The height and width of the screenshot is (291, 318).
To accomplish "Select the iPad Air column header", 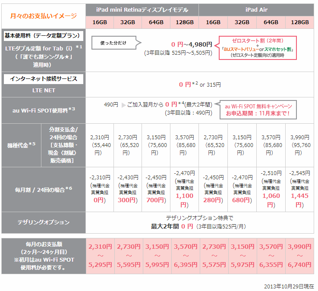I will pos(256,10).
